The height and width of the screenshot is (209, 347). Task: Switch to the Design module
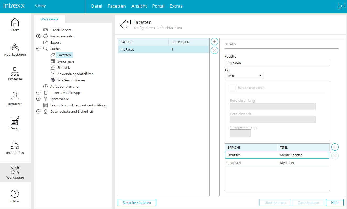tap(15, 123)
